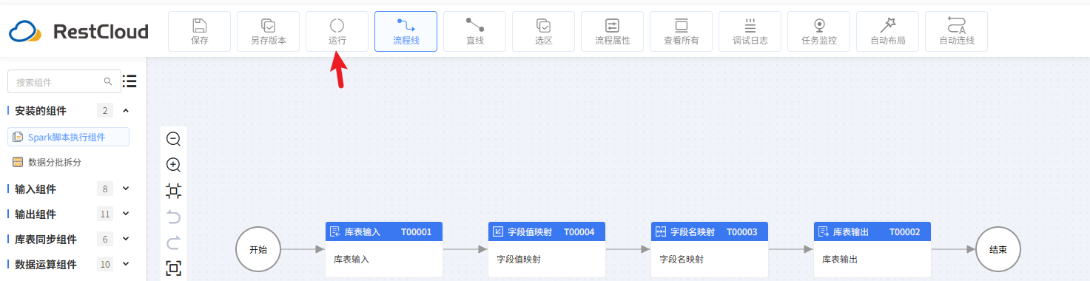
Task: Click the 数据分批拆分 component icon
Action: click(x=18, y=162)
